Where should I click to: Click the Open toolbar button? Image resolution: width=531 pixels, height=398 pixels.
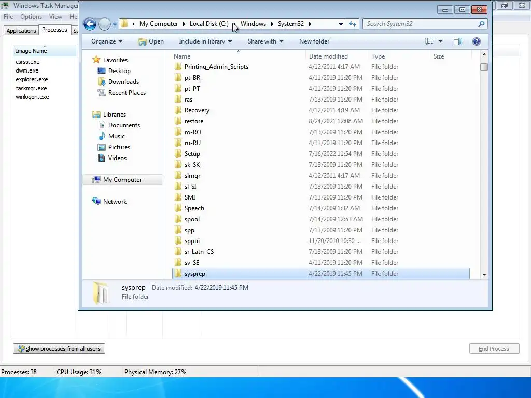click(151, 41)
